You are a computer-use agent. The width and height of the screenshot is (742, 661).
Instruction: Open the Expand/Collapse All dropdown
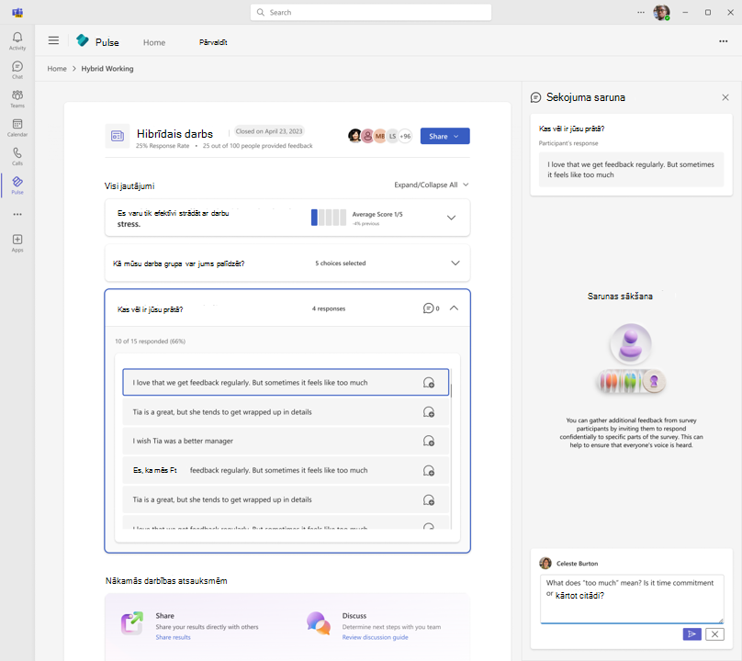click(x=431, y=185)
